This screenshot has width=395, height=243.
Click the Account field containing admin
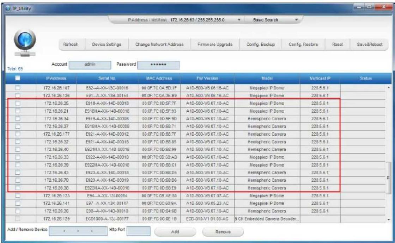point(90,65)
